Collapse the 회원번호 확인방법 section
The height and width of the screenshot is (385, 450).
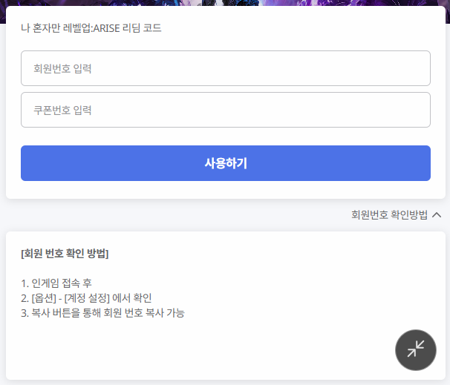point(397,214)
